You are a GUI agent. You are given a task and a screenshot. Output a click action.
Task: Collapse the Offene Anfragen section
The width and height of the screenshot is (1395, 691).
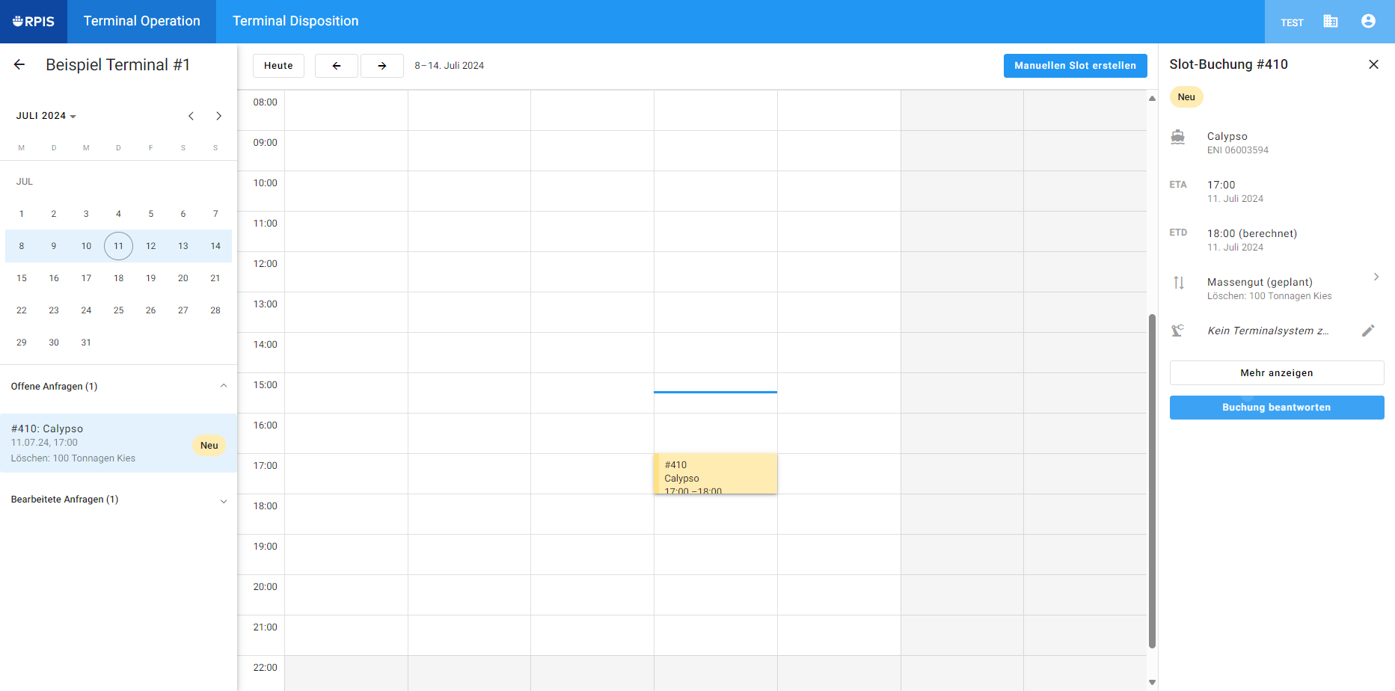[223, 386]
